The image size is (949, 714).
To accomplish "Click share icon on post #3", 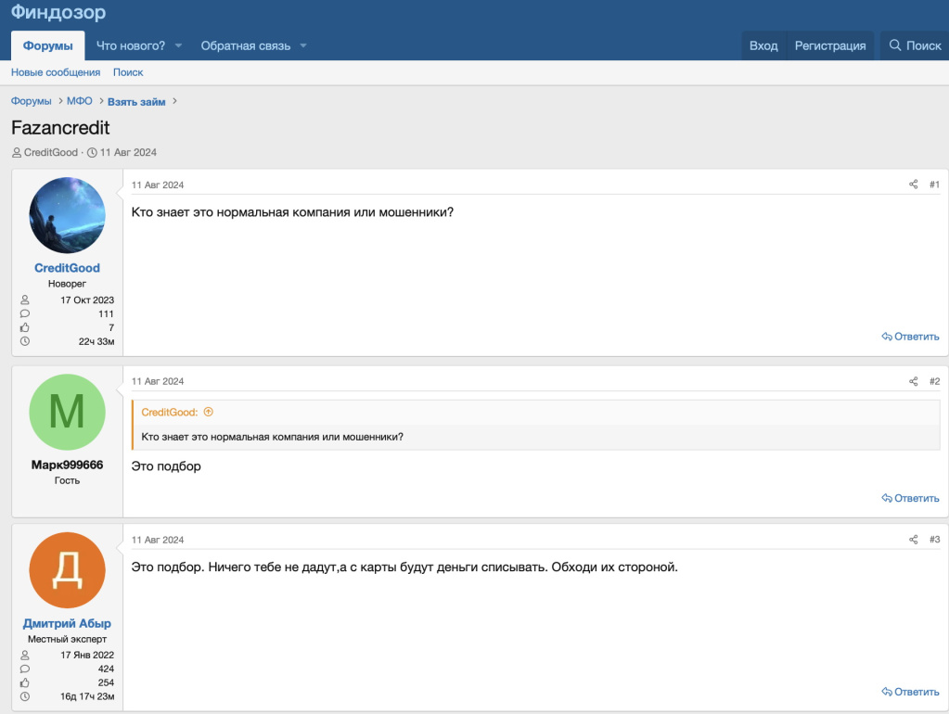I will coord(913,540).
